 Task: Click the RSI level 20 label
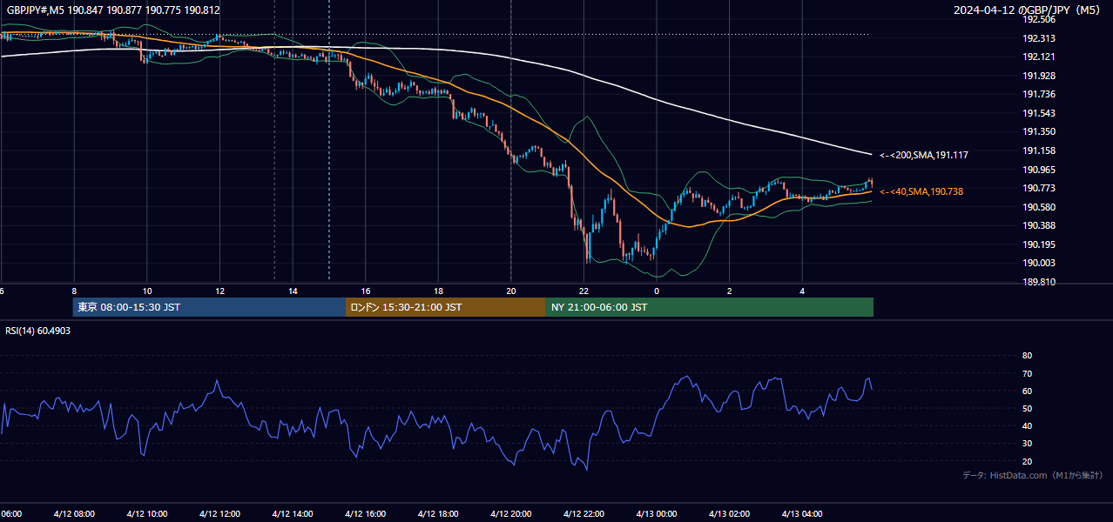click(1027, 461)
